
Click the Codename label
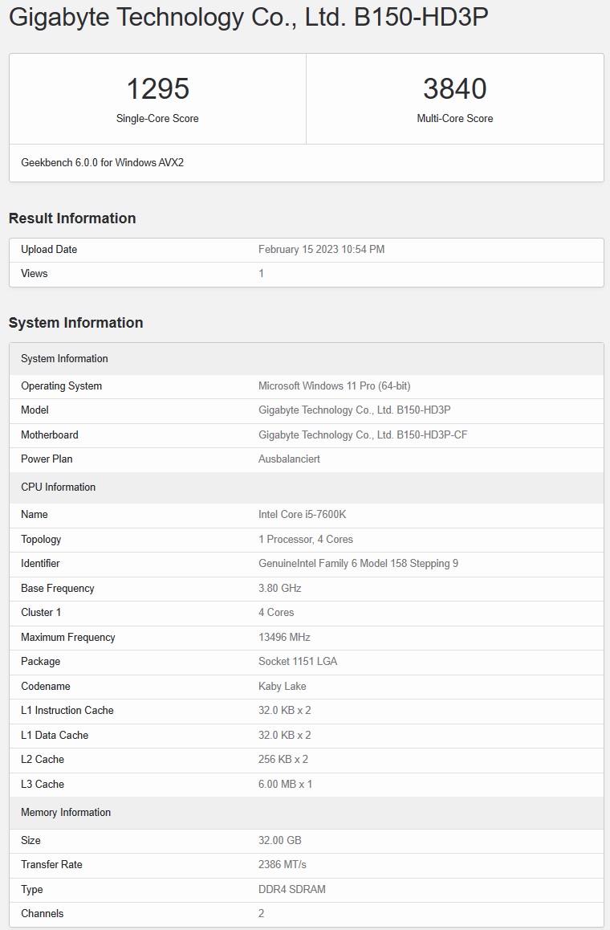click(46, 687)
